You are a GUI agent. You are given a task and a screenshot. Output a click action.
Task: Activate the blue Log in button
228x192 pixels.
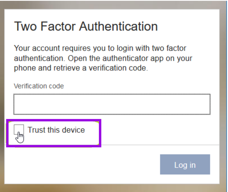point(185,164)
